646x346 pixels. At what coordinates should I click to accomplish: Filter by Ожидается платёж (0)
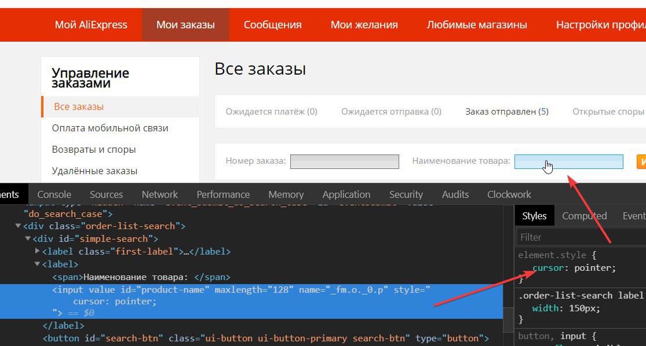tap(272, 112)
